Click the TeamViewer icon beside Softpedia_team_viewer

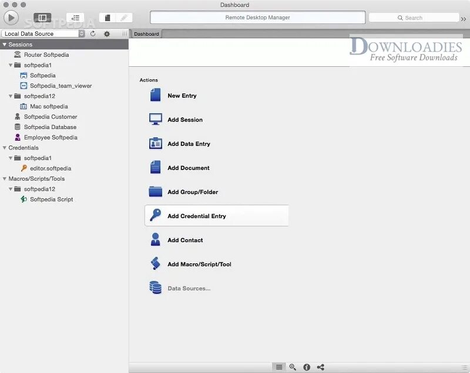click(23, 86)
